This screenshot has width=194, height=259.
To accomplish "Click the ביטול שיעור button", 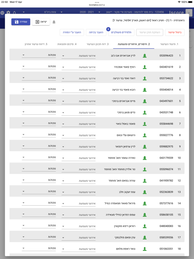I will point(175,32).
